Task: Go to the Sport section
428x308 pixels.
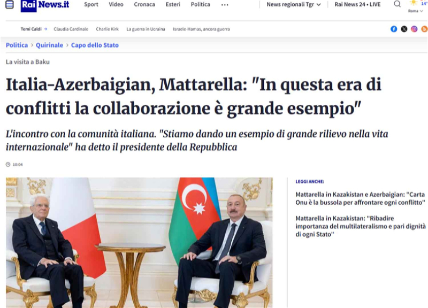Action: [x=91, y=4]
